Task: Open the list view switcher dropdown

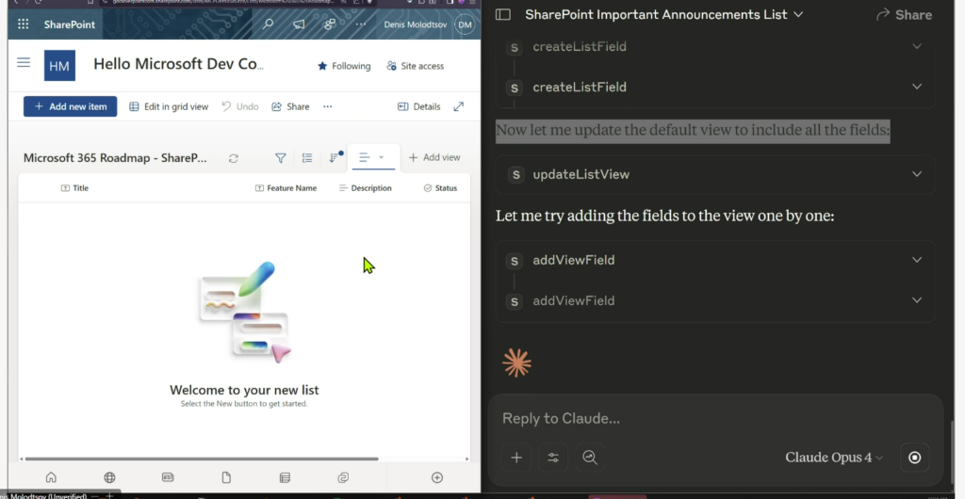Action: pyautogui.click(x=373, y=157)
